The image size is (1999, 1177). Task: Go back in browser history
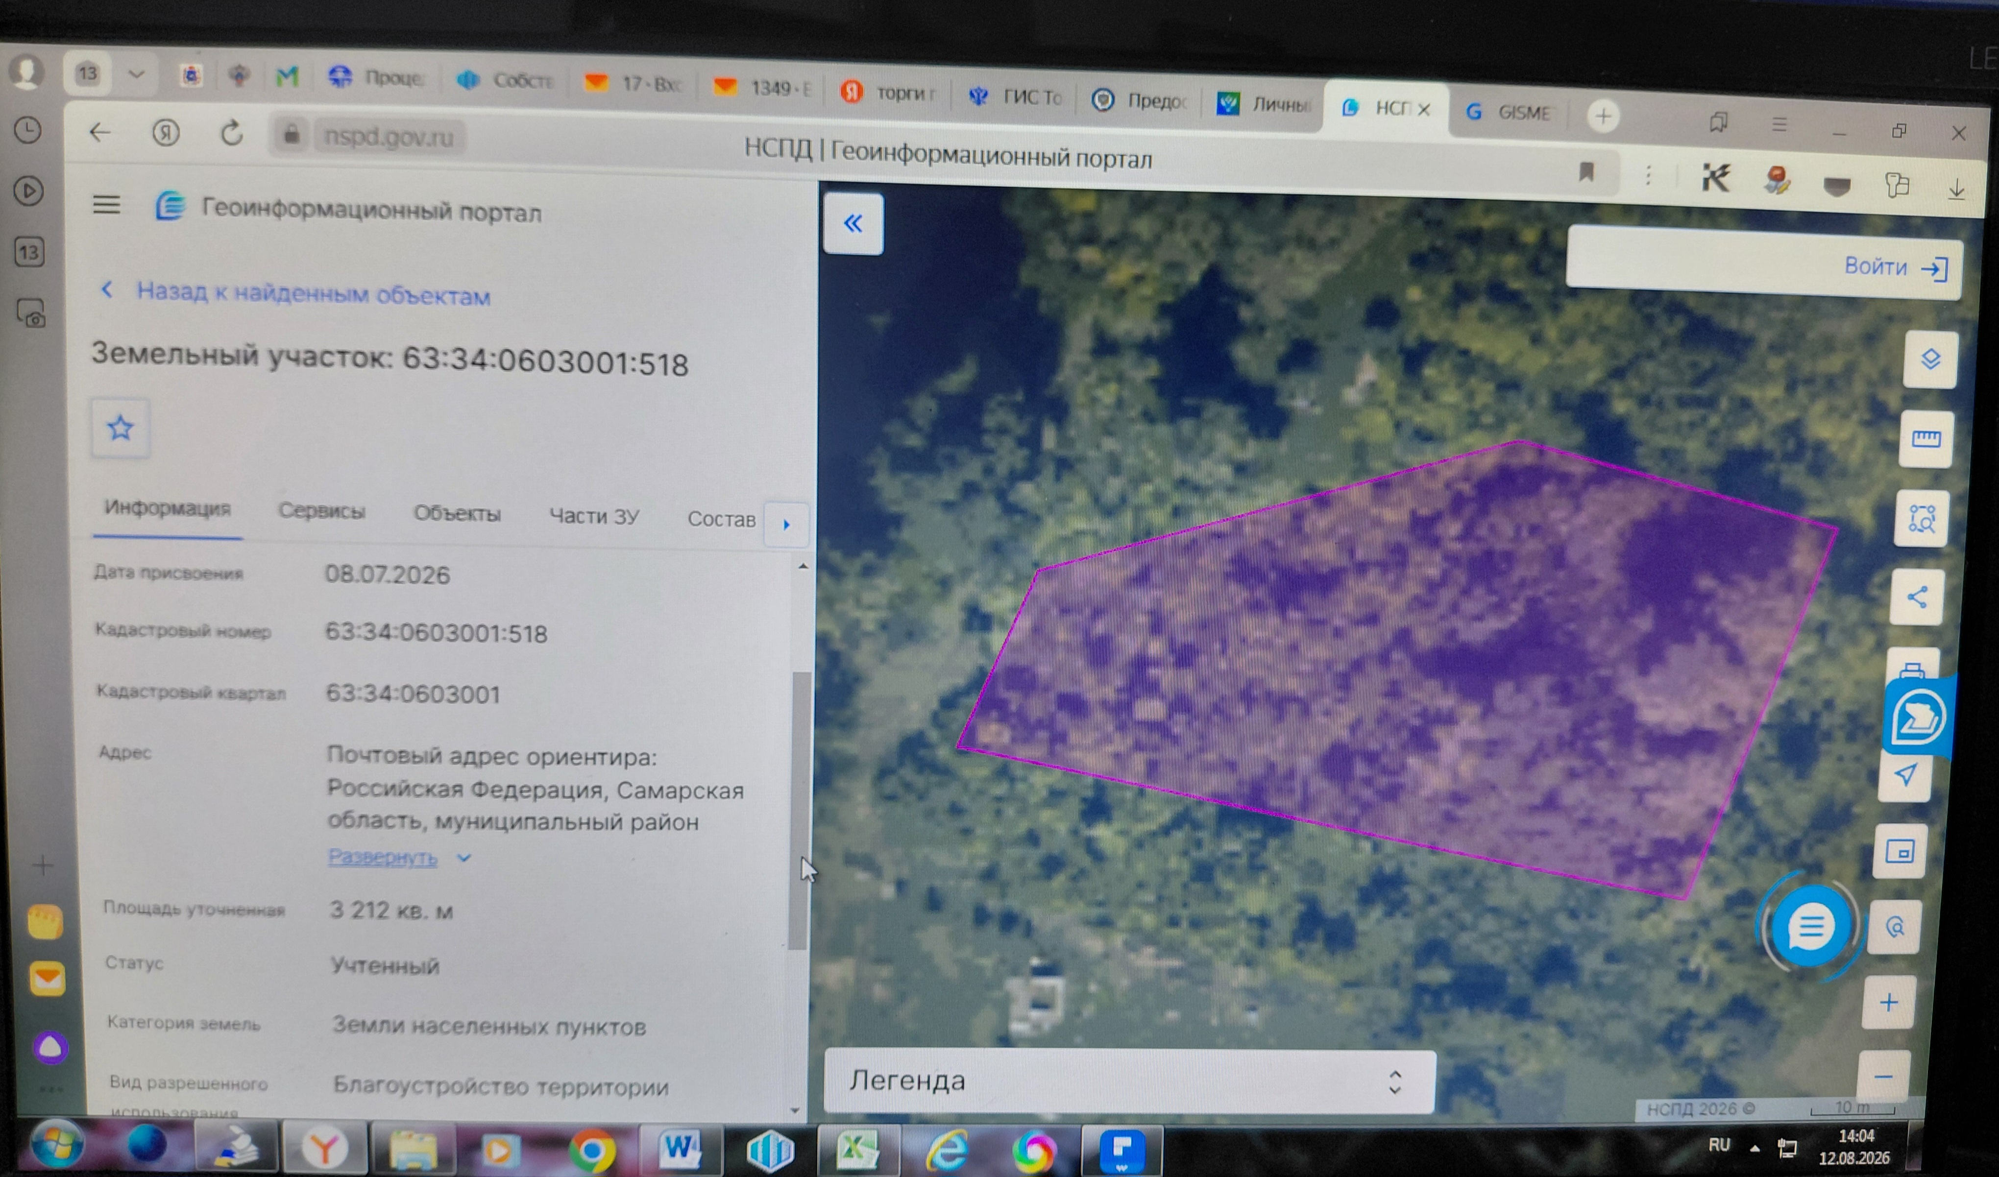(x=101, y=132)
